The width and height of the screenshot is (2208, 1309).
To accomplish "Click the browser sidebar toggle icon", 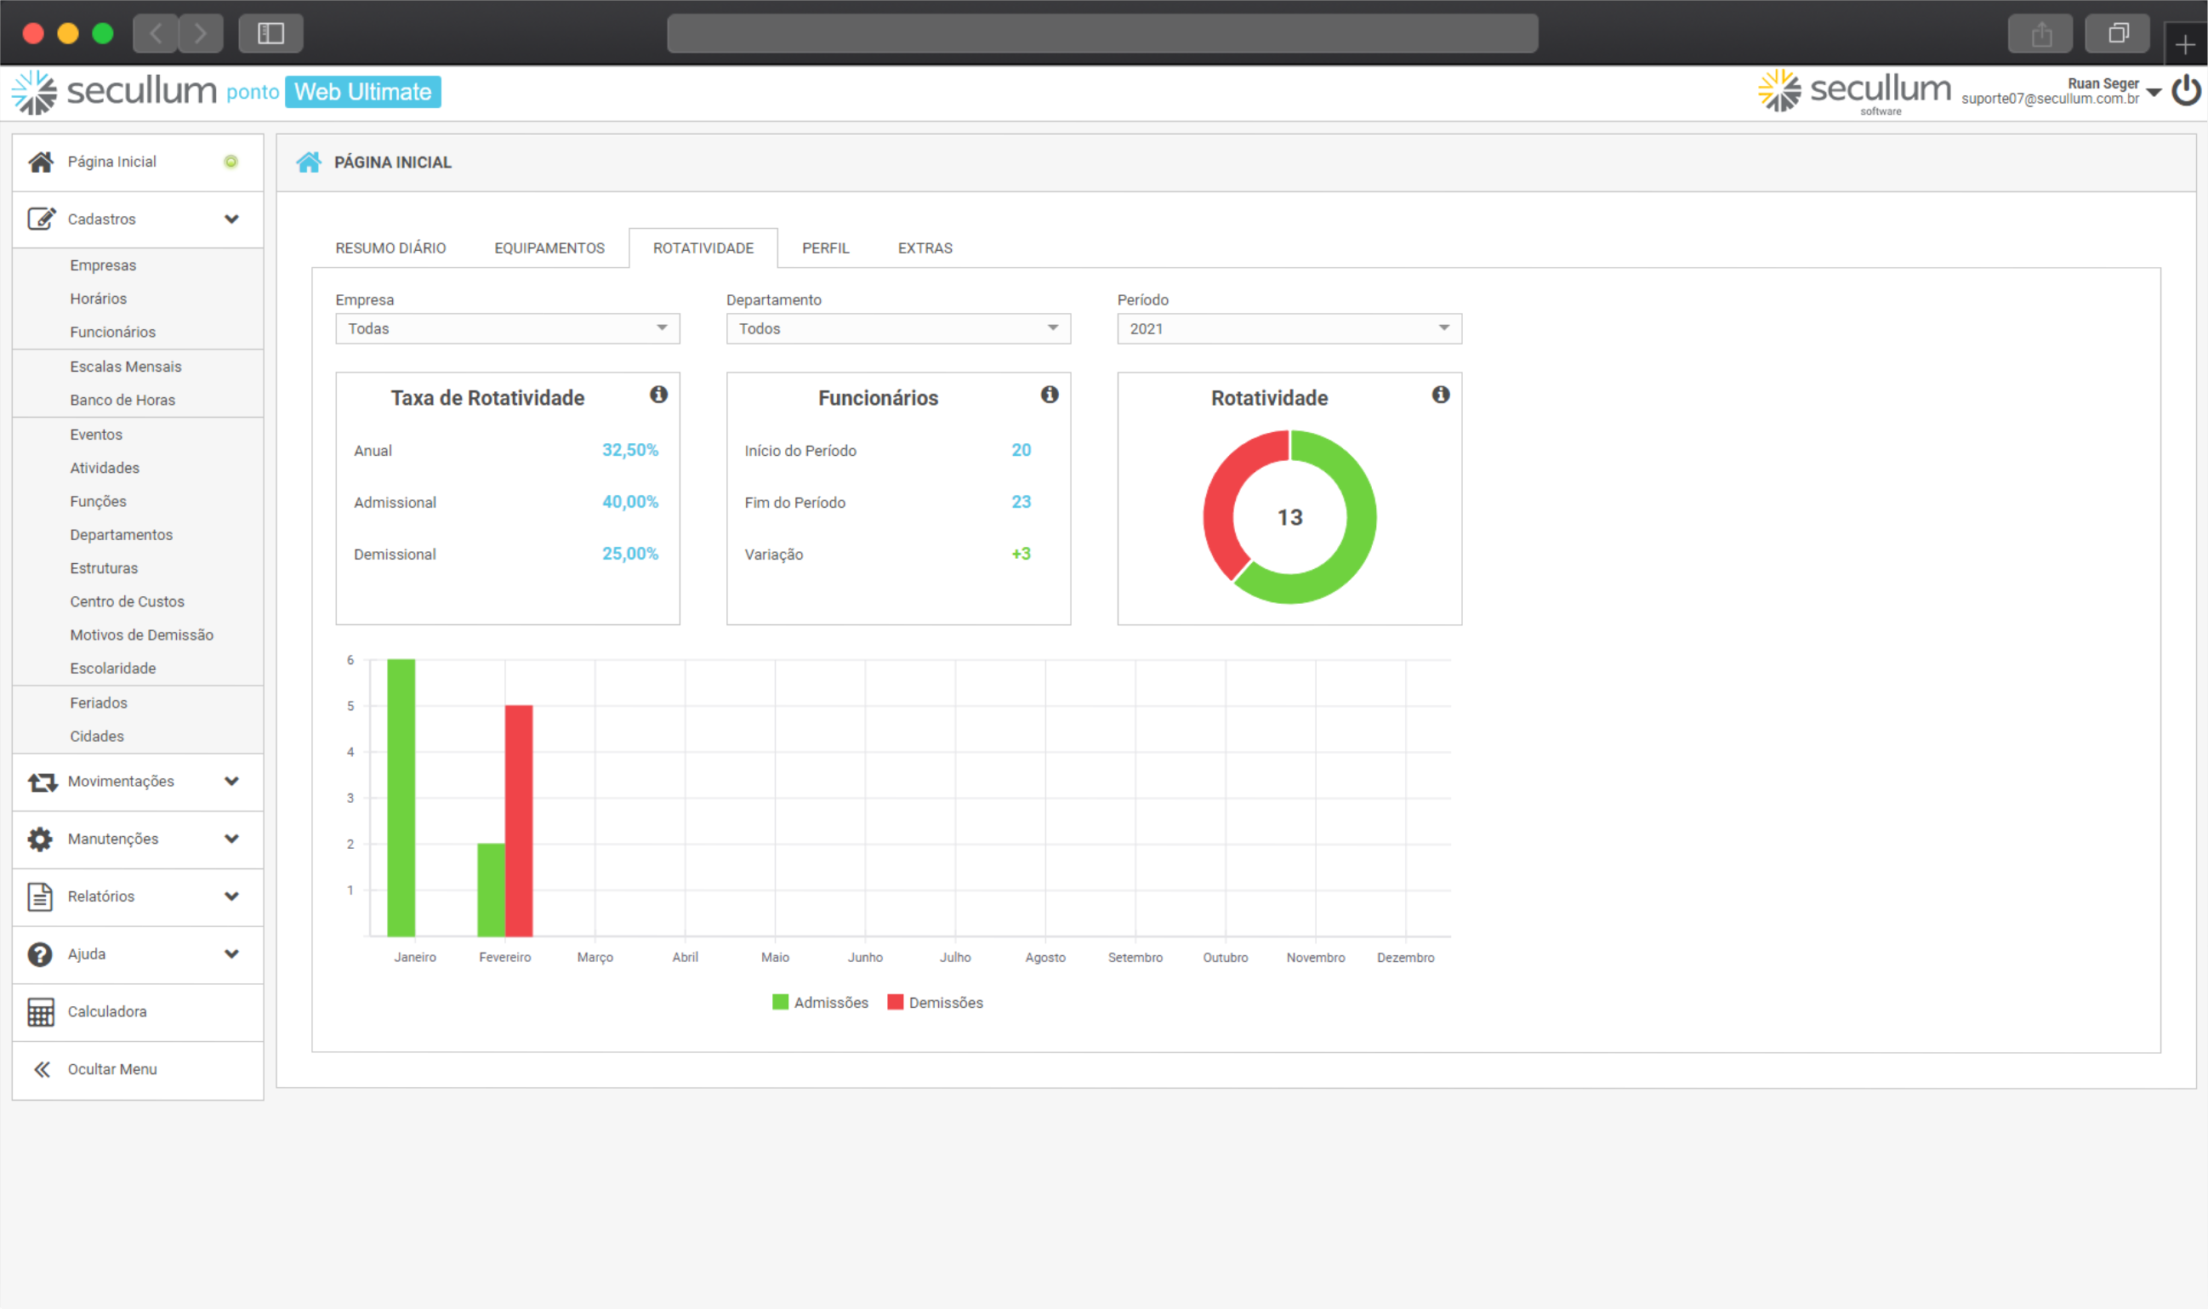I will 270,33.
